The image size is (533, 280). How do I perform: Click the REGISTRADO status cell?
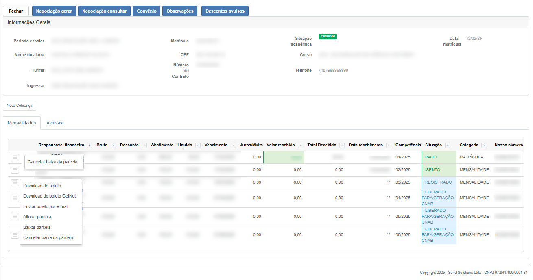click(x=439, y=182)
